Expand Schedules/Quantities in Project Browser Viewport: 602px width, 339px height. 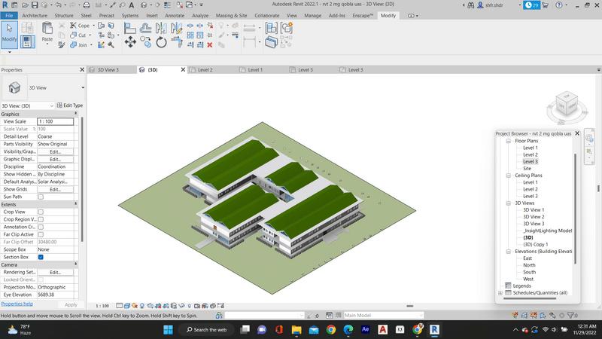point(500,292)
